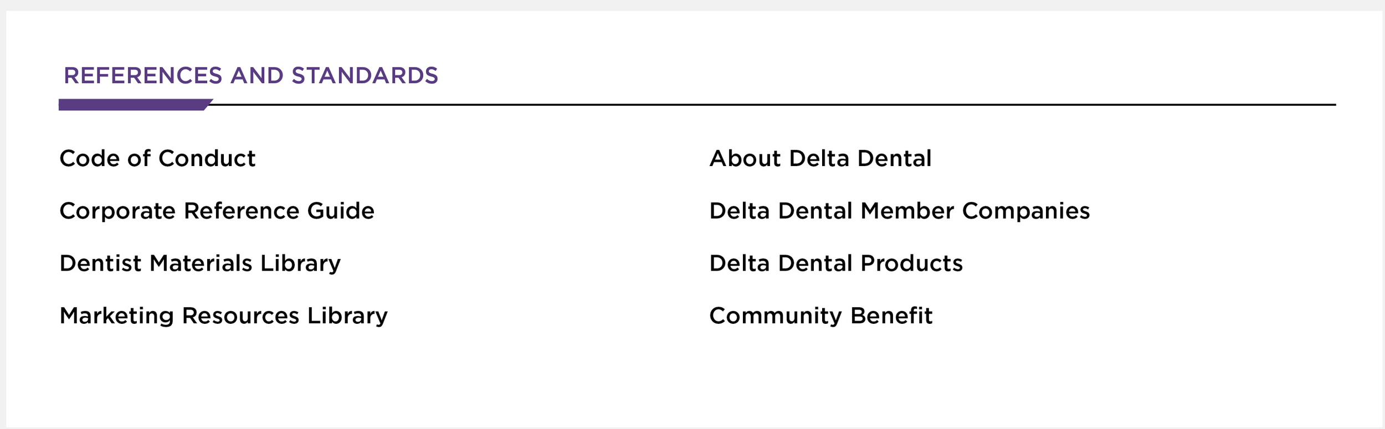This screenshot has height=429, width=1385.
Task: Click Companies in Delta Dental Member Companies
Action: tap(1026, 211)
